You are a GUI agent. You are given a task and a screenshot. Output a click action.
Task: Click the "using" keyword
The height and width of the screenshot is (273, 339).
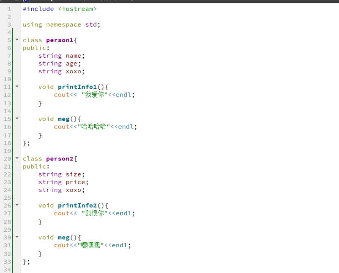[33, 25]
